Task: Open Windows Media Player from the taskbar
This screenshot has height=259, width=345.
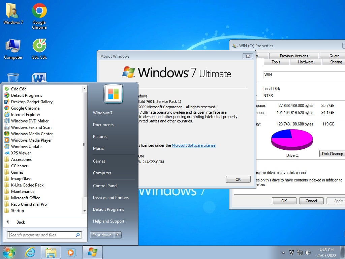Action: pos(71,252)
